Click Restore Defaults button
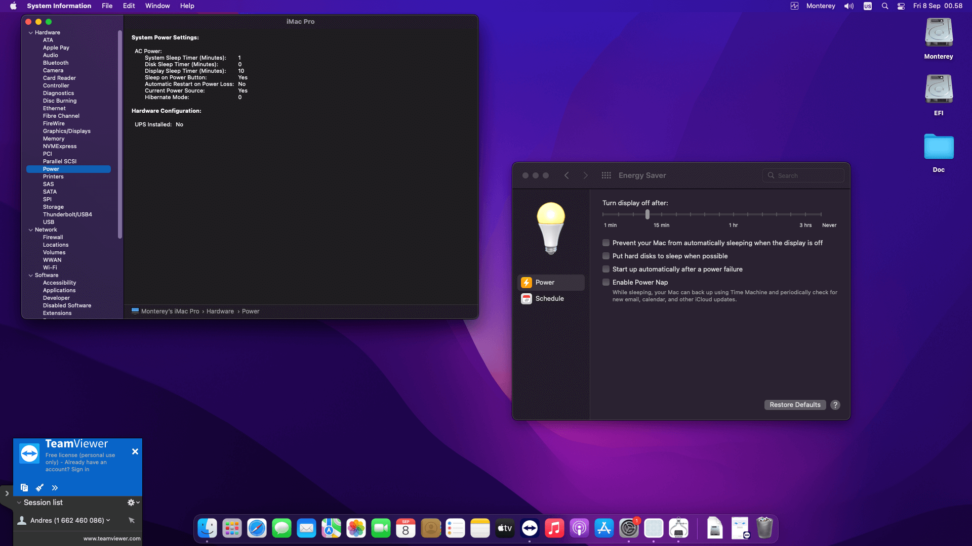The height and width of the screenshot is (546, 972). coord(795,405)
